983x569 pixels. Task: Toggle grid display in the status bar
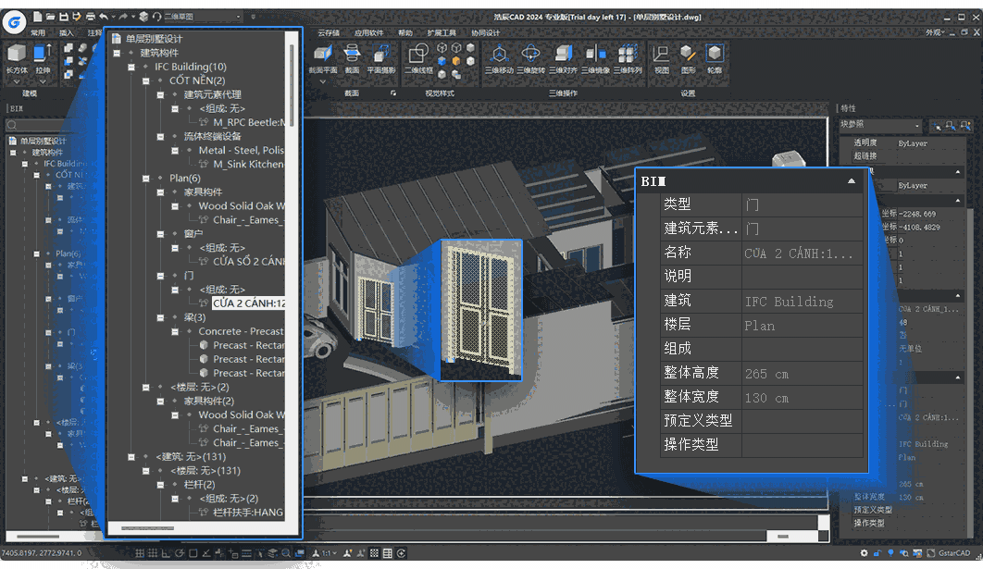pos(153,553)
